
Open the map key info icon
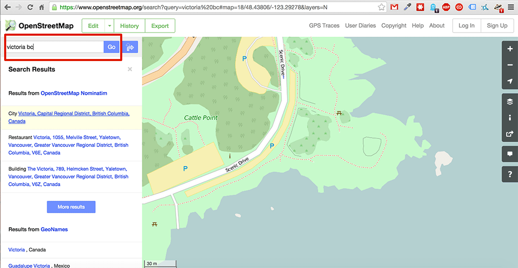click(510, 117)
